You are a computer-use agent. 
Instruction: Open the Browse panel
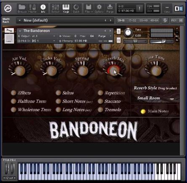coord(22,8)
